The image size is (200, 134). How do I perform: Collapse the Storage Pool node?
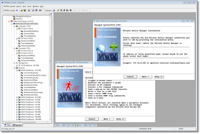14,63
